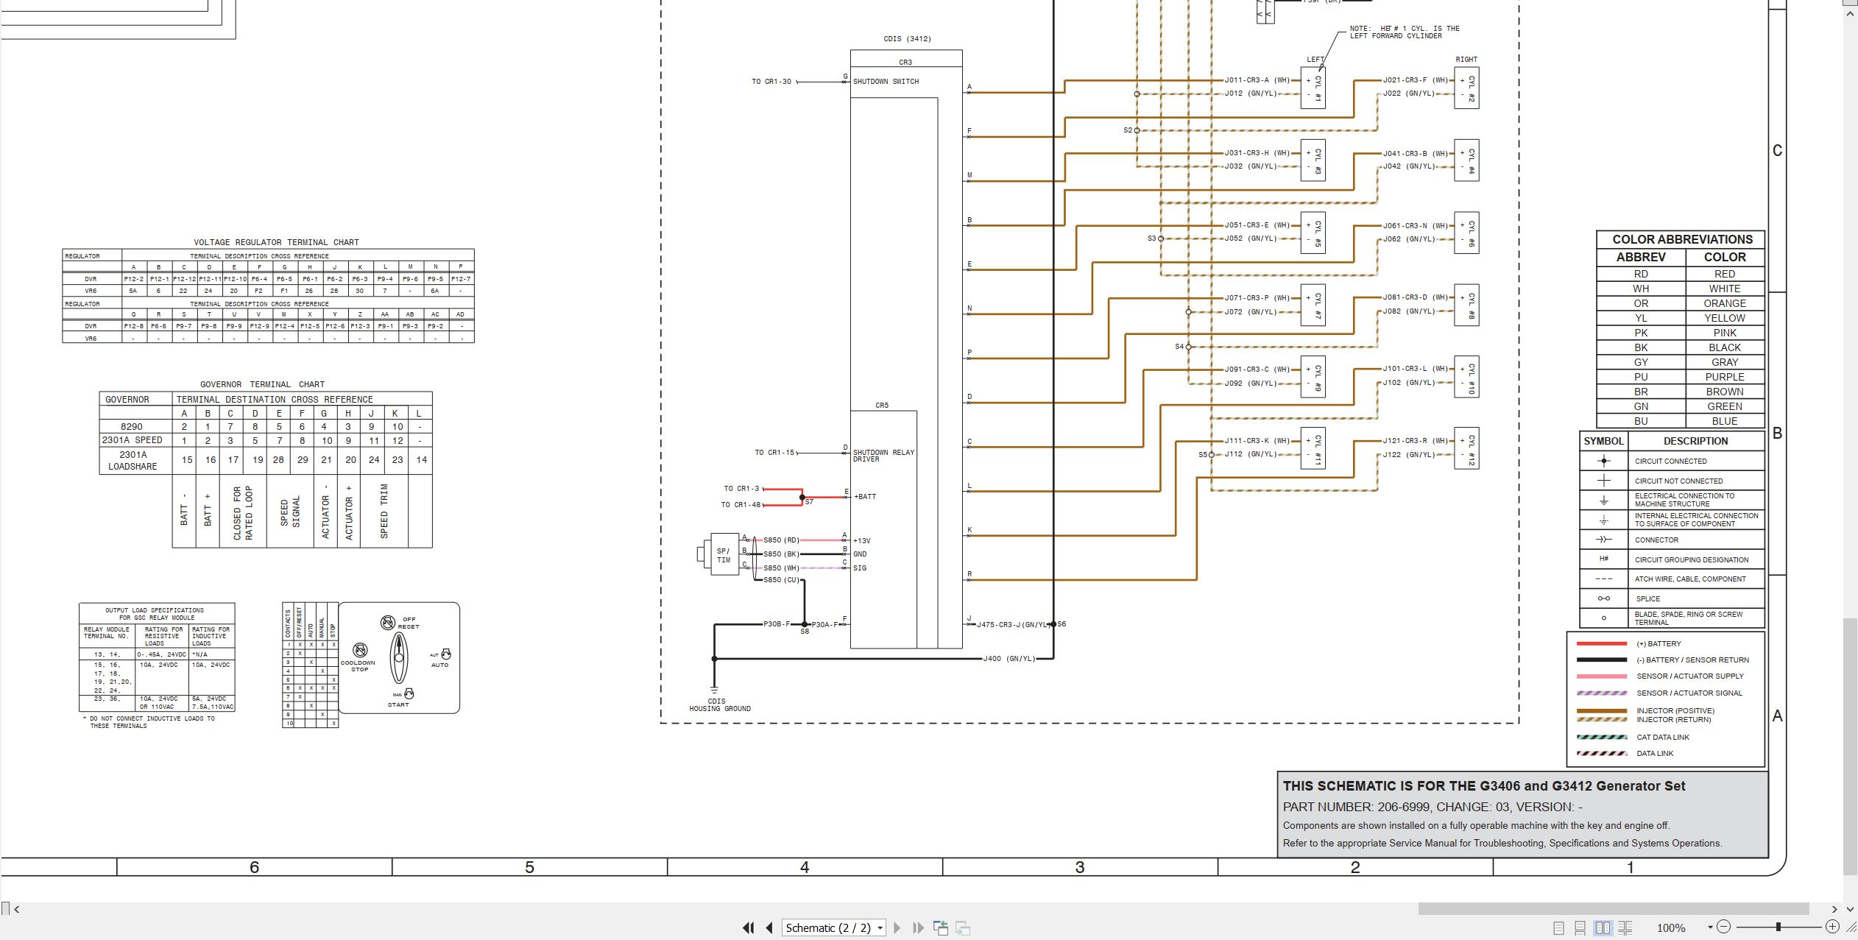Click the horizontal scrollbar left arrow
This screenshot has height=940, width=1858.
(16, 909)
